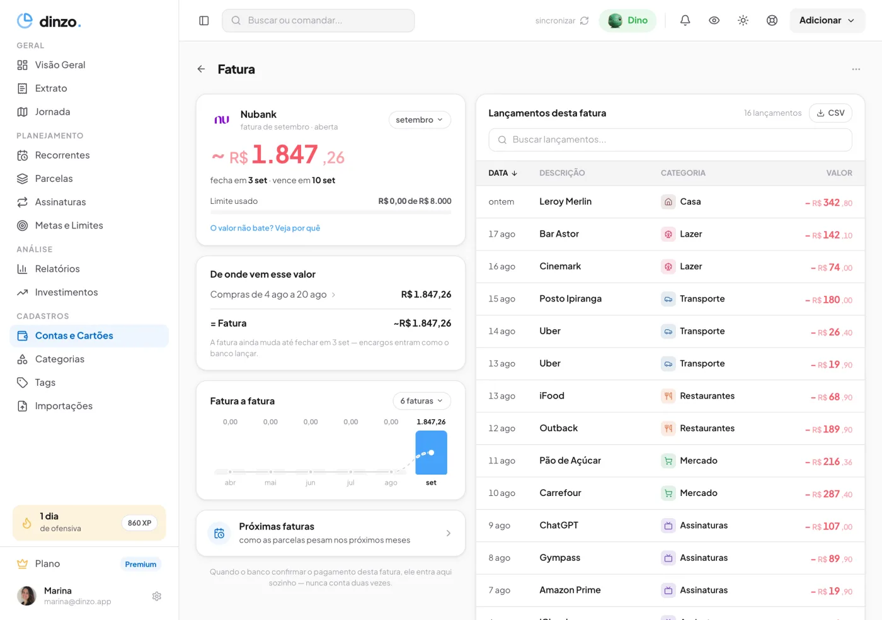
Task: Open Visão Geral in the sidebar
Action: pos(89,65)
